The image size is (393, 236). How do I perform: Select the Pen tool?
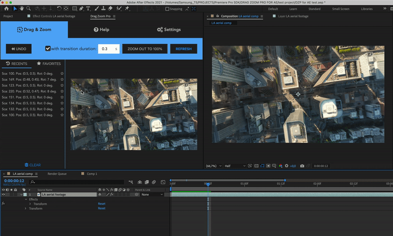[x=81, y=8]
